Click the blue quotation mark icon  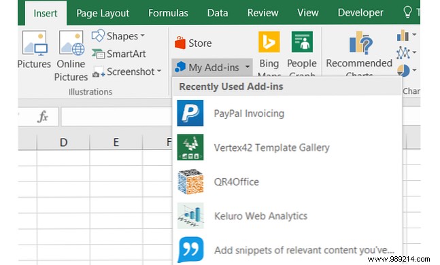pyautogui.click(x=190, y=249)
